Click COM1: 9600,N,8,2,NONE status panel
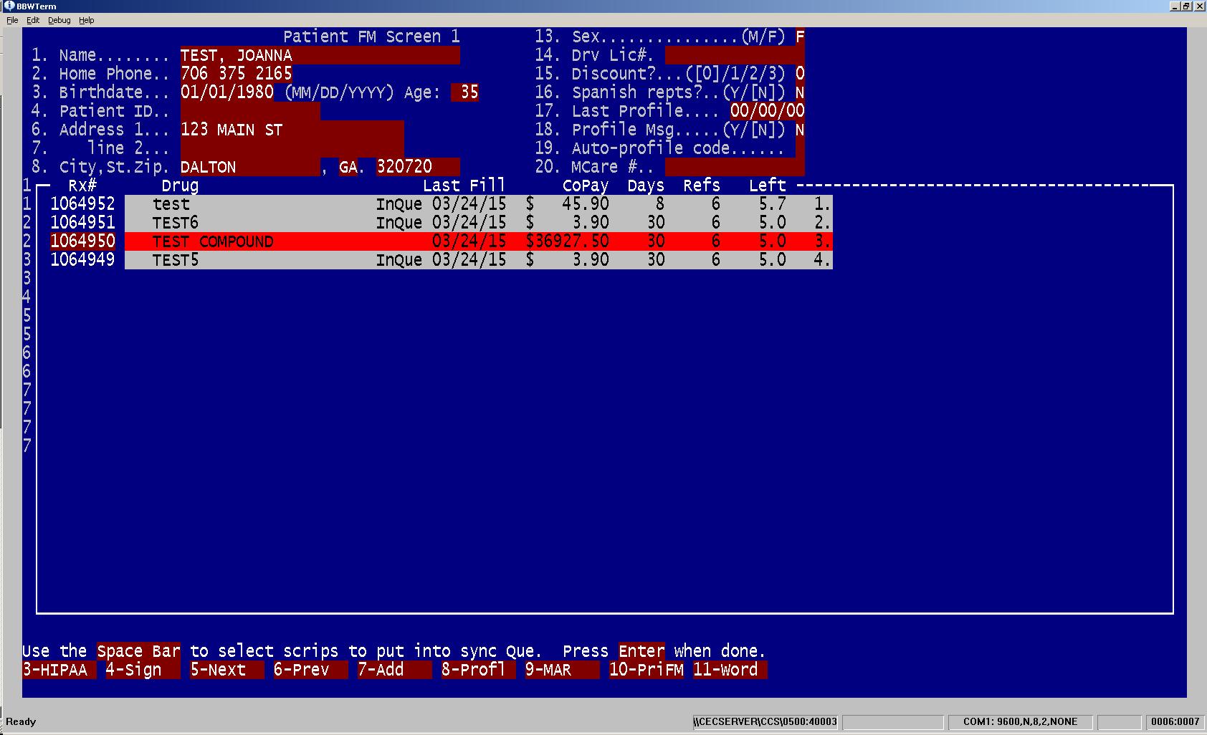 (x=1020, y=721)
